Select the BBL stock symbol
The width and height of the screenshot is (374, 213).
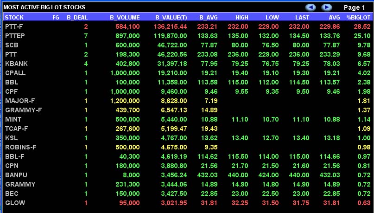coord(12,83)
